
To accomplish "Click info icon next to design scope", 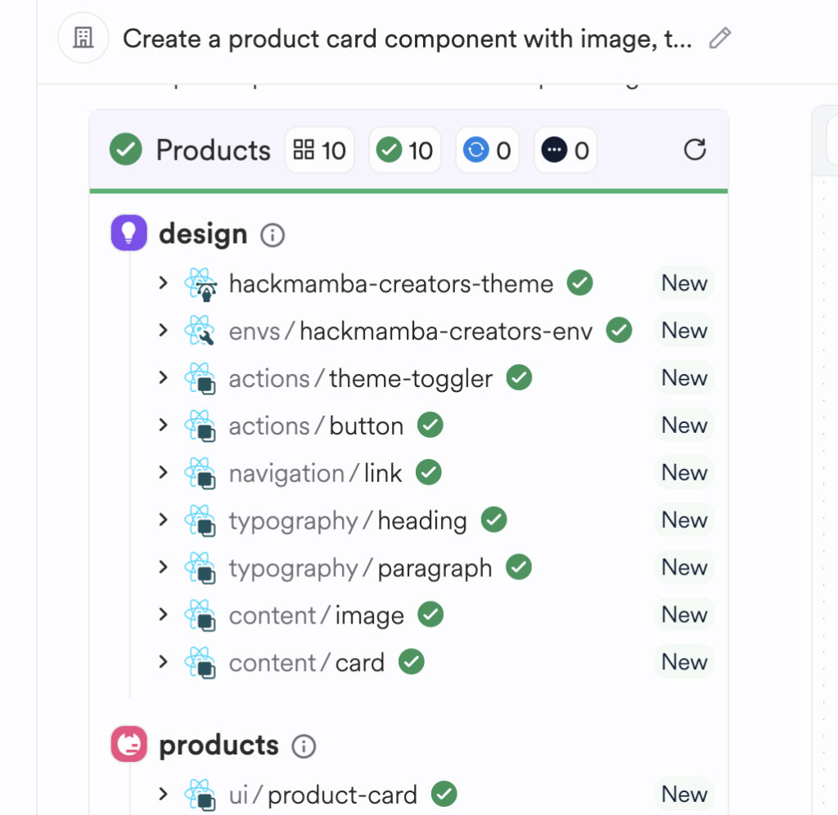I will tap(272, 236).
